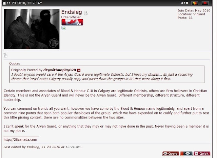
Task: Click the Quick reply button
Action: click(x=202, y=154)
